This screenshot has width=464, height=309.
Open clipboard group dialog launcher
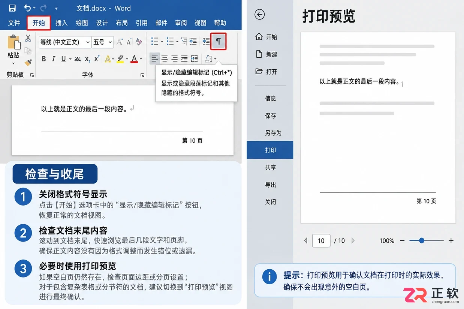tap(32, 75)
